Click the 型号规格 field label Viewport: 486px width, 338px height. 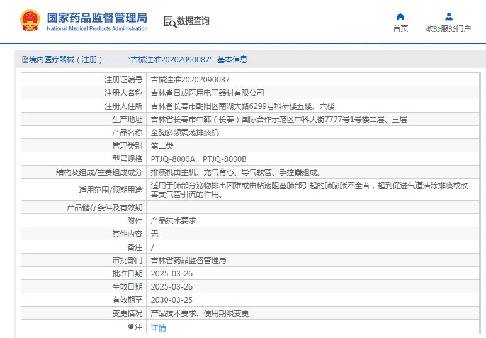(x=127, y=159)
